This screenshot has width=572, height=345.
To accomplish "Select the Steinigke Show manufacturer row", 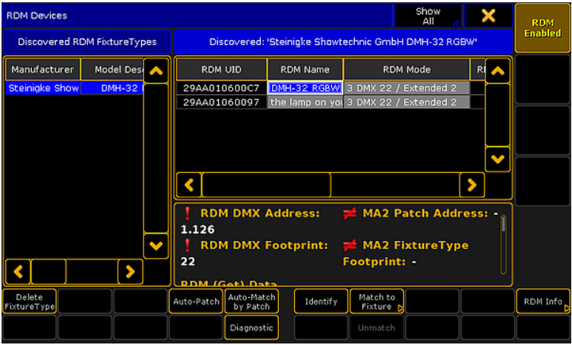I will [43, 88].
